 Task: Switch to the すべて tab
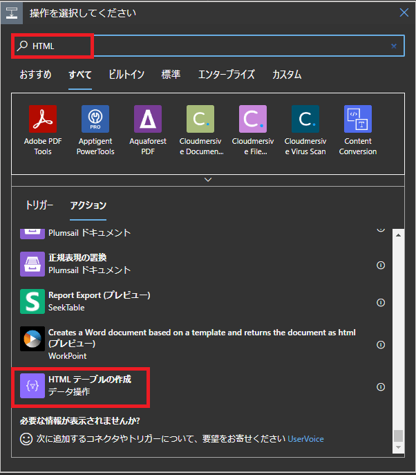(80, 75)
